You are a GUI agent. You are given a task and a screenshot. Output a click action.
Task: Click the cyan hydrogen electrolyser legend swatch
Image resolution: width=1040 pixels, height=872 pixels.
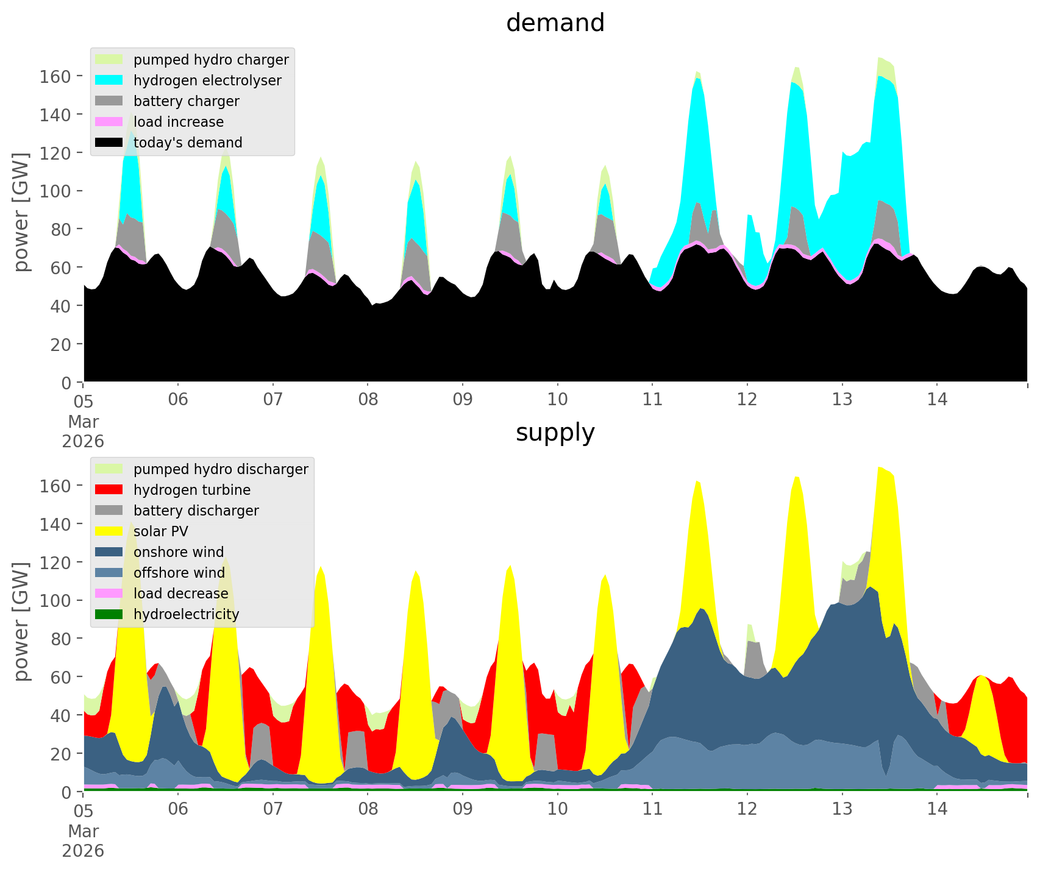[x=109, y=80]
